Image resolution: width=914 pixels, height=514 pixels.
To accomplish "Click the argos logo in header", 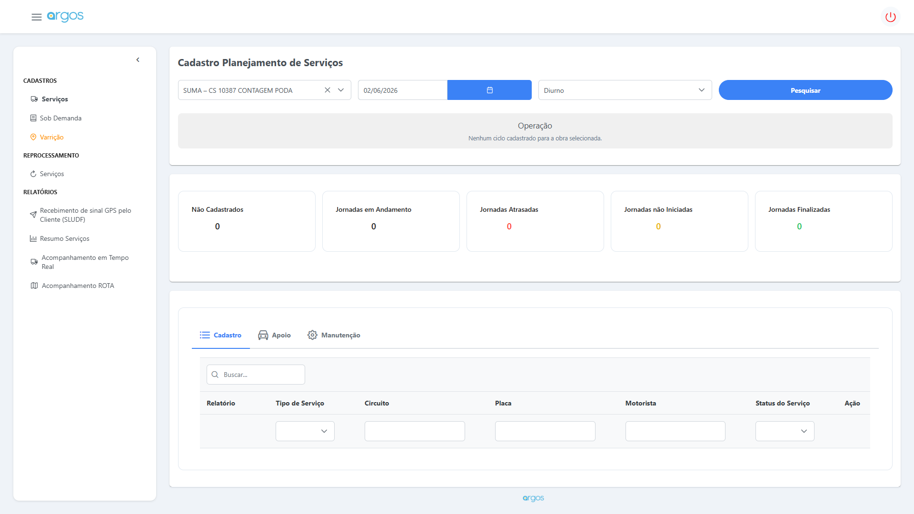I will coord(65,17).
